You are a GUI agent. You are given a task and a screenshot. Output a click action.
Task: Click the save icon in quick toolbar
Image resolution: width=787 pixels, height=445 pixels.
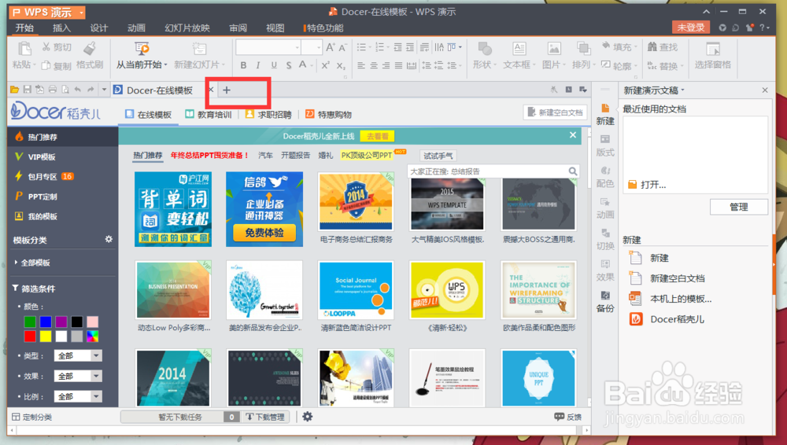pos(27,90)
